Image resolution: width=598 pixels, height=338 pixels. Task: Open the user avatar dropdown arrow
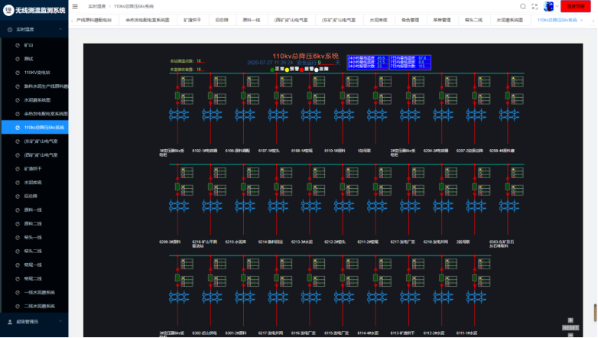pos(557,7)
